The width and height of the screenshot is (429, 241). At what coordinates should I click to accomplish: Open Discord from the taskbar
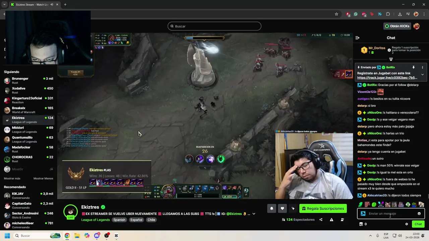tap(97, 236)
